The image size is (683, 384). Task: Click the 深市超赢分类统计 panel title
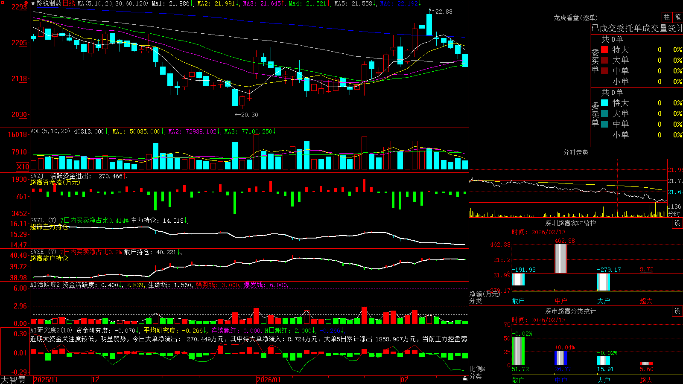(571, 311)
